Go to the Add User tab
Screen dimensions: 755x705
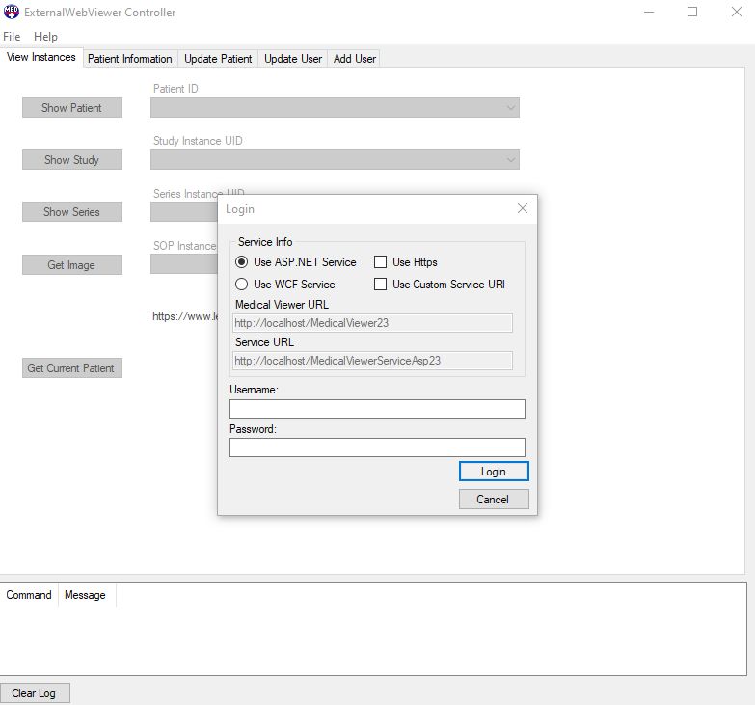355,59
